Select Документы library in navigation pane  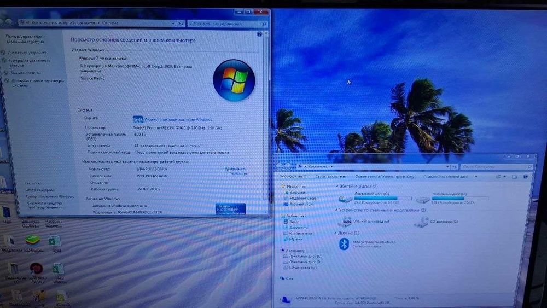pyautogui.click(x=298, y=228)
